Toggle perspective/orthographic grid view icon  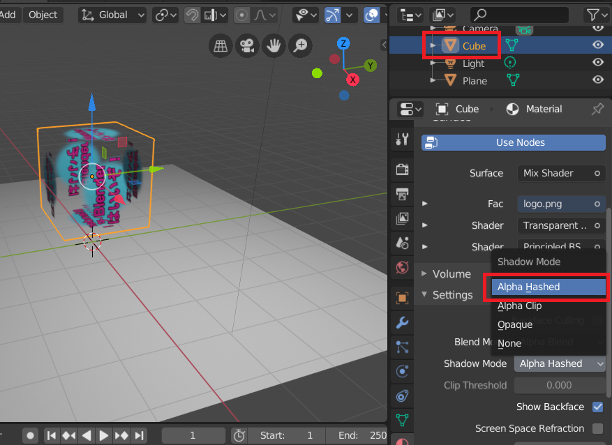(x=221, y=45)
